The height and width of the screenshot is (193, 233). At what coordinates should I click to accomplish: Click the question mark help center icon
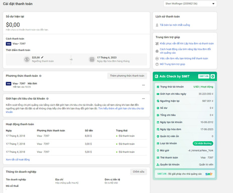pos(157,64)
